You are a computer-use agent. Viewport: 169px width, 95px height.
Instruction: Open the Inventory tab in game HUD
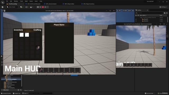click(18, 30)
